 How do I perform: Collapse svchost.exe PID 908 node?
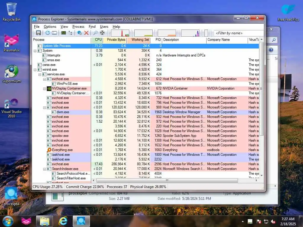[44, 108]
